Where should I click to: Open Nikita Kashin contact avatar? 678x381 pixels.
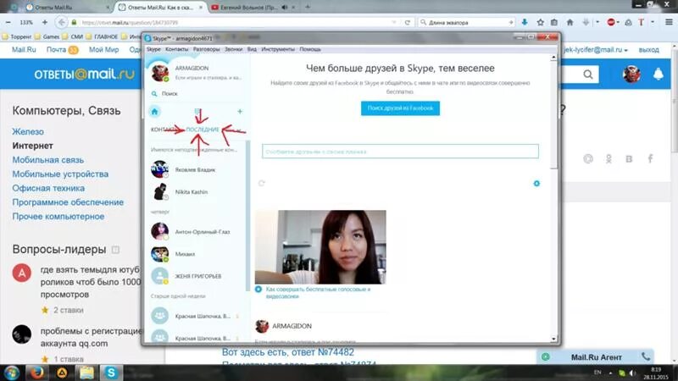tap(159, 192)
